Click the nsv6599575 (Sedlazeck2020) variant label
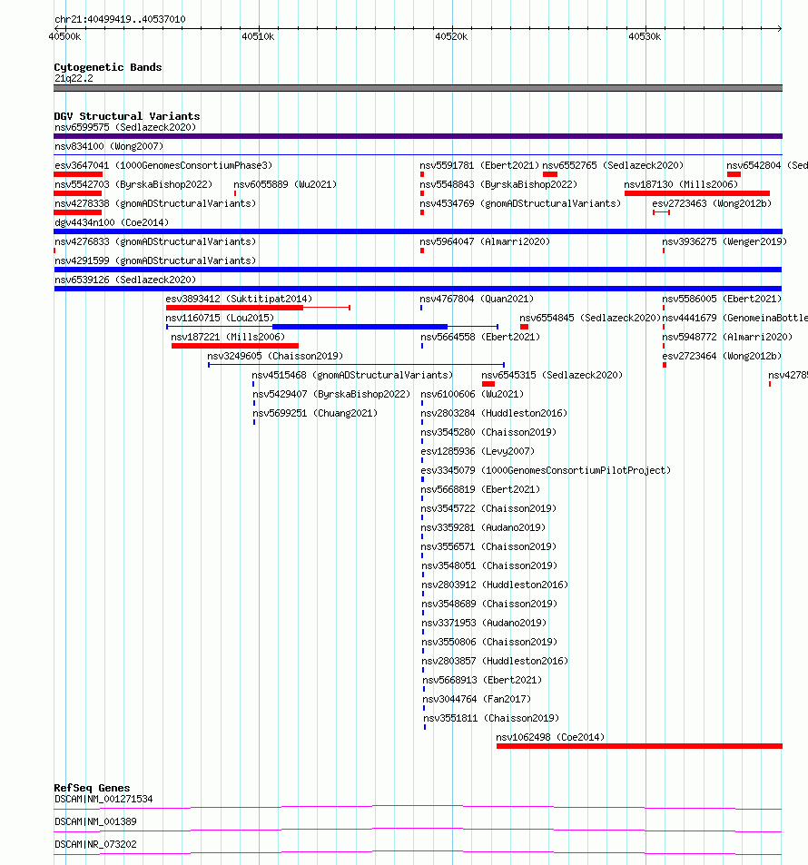The height and width of the screenshot is (865, 808). pyautogui.click(x=125, y=127)
